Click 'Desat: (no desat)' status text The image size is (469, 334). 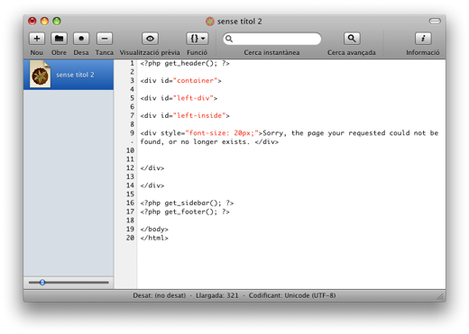coord(160,295)
